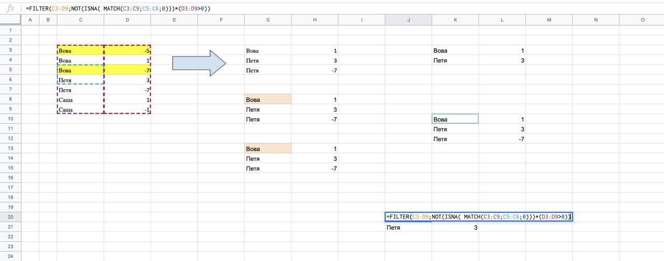The image size is (664, 261).
Task: Select column J header
Action: (x=408, y=20)
